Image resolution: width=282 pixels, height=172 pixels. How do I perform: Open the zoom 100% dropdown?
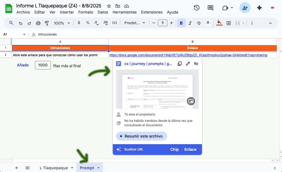[x=62, y=23]
